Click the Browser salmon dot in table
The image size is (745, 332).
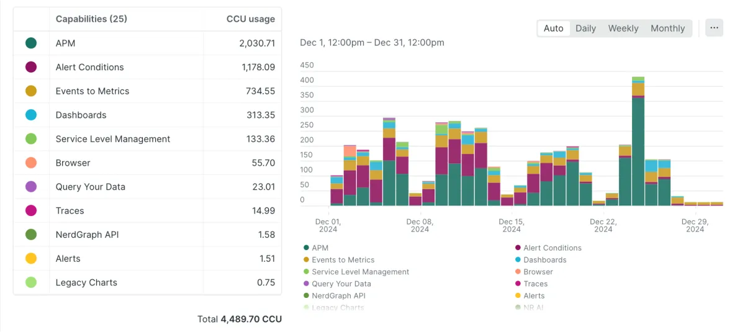click(x=31, y=163)
